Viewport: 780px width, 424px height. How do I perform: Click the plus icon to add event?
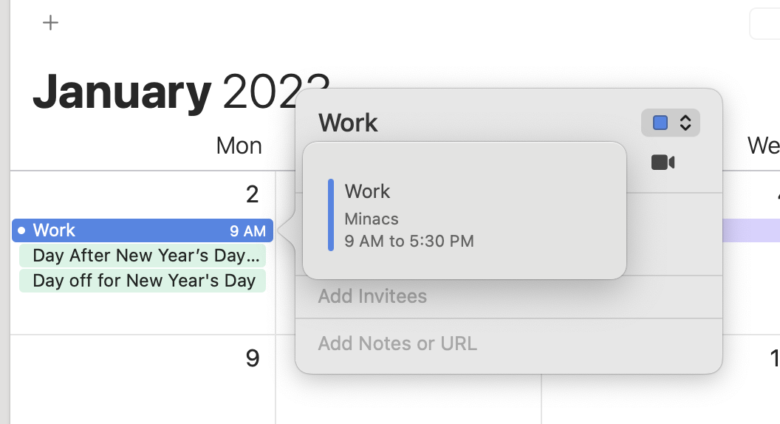(50, 23)
